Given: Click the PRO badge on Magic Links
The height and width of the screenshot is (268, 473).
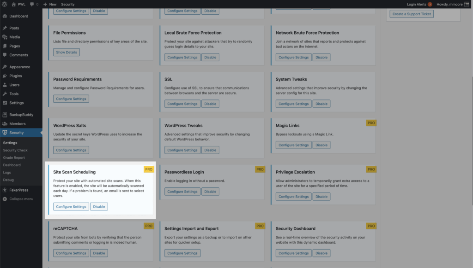Looking at the screenshot, I should (x=371, y=123).
